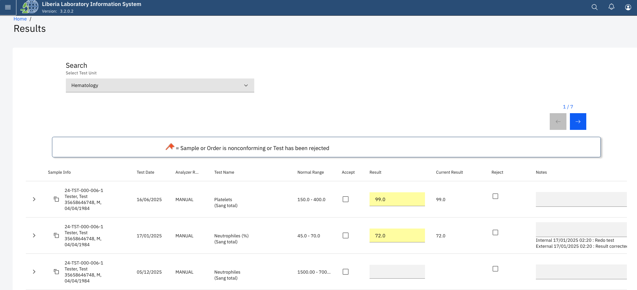Click the empty Neutrophiles result field
This screenshot has height=290, width=637.
click(x=397, y=272)
